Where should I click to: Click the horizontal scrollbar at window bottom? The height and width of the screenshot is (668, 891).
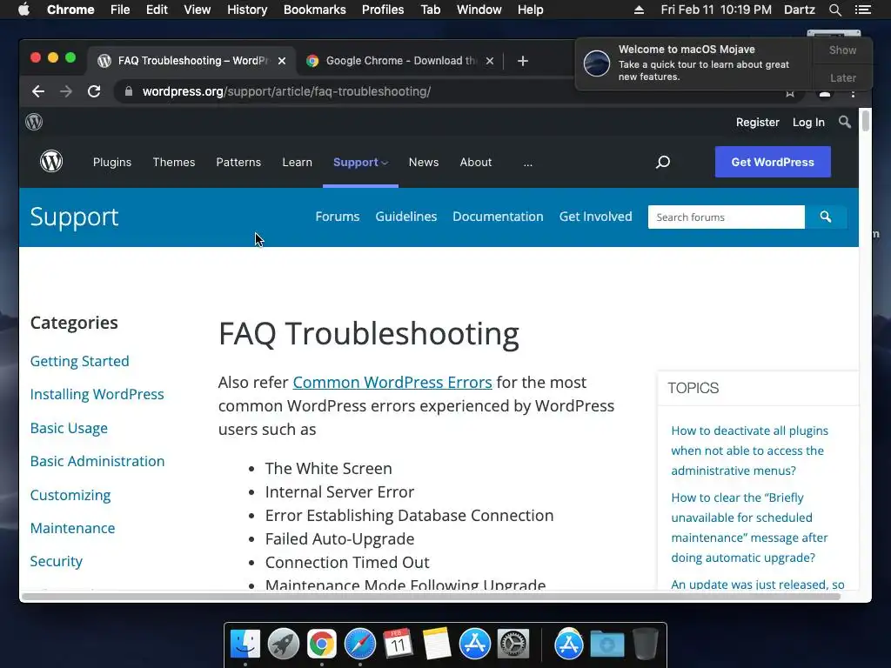[430, 597]
